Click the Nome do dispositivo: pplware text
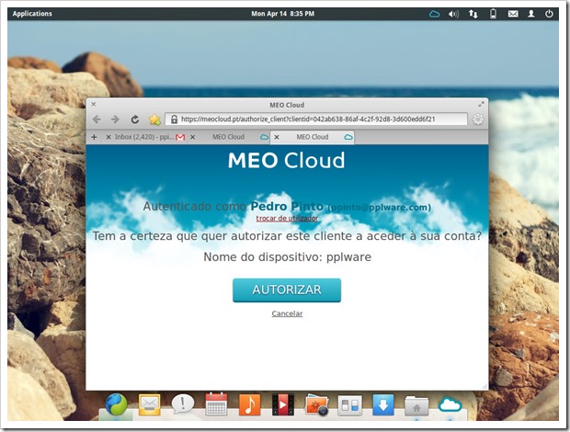The image size is (570, 432). [287, 257]
